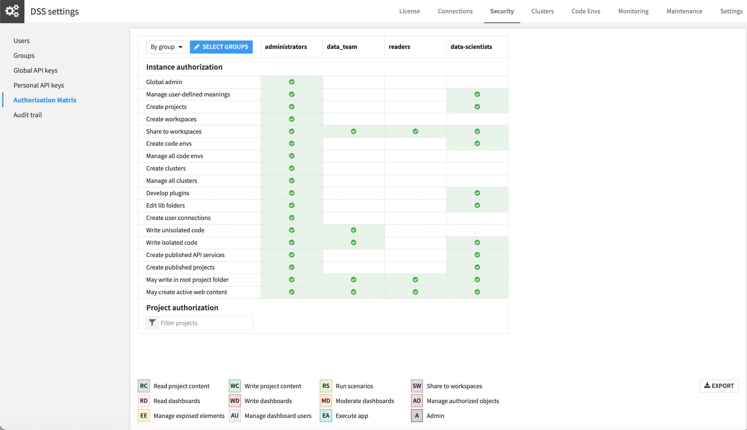This screenshot has width=747, height=430.
Task: Open the Maintenance tab
Action: pos(684,11)
